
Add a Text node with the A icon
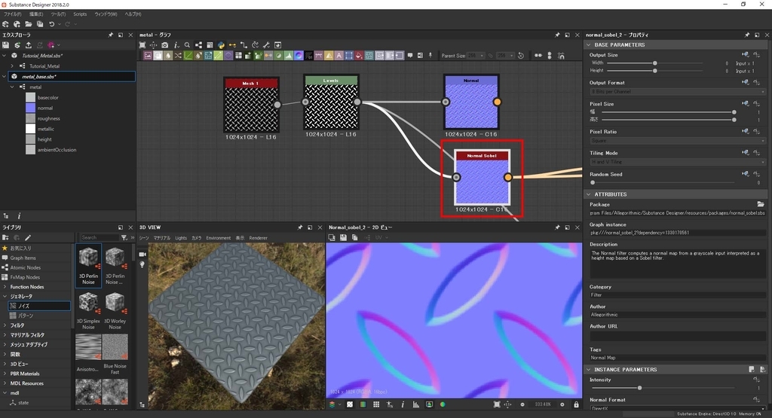point(339,56)
